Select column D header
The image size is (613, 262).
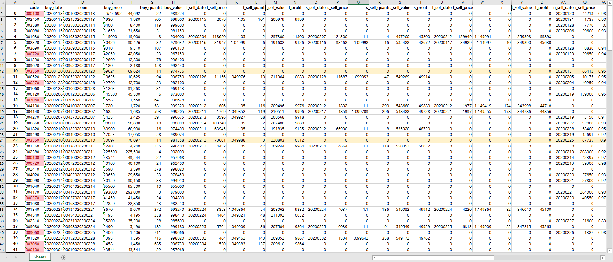click(x=83, y=2)
